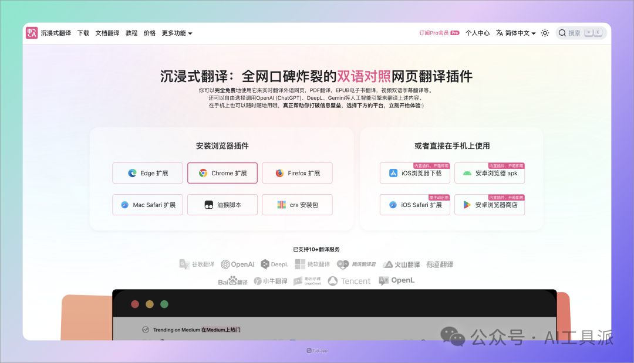Image resolution: width=634 pixels, height=363 pixels.
Task: Expand the 更多功能 dropdown
Action: (x=177, y=33)
